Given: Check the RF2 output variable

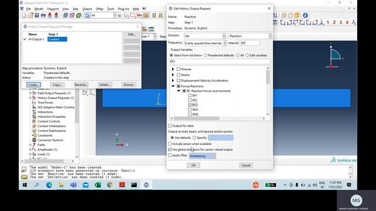Looking at the screenshot, I should pos(190,100).
